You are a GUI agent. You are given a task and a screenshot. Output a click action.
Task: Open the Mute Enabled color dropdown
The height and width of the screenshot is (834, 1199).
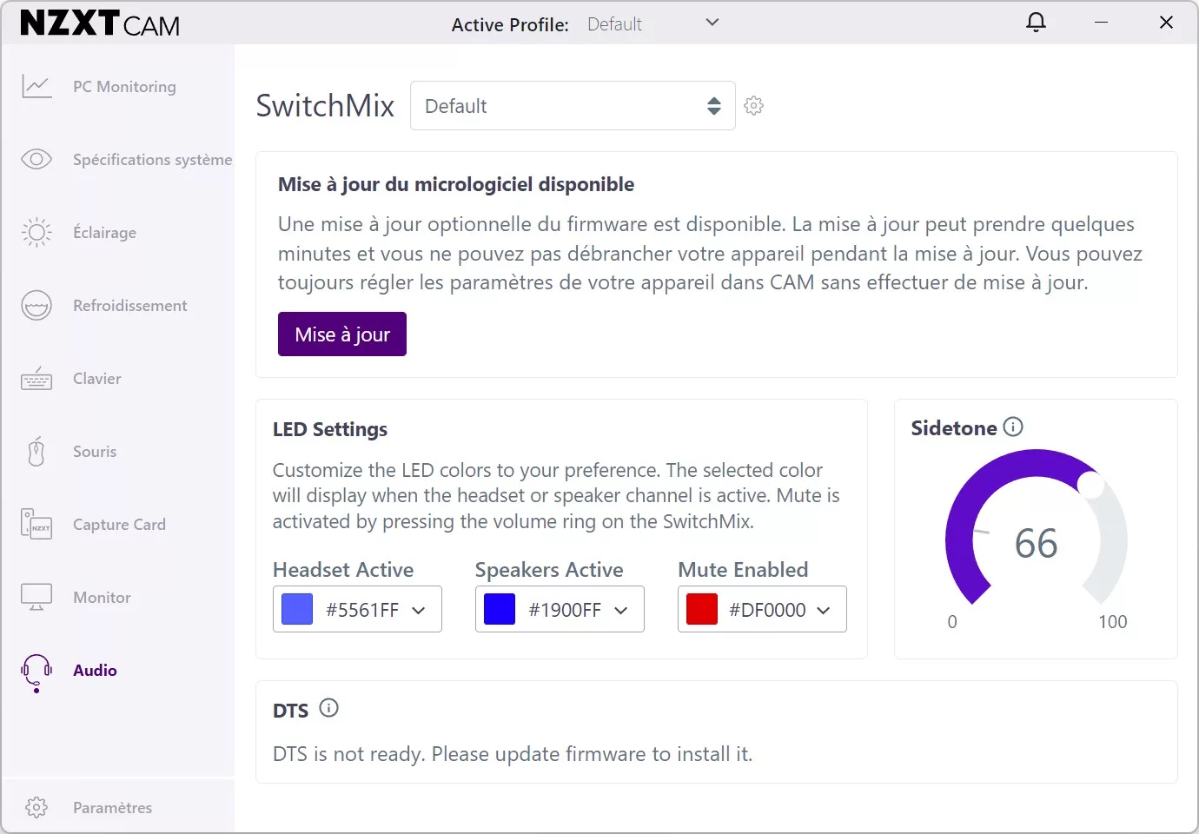click(823, 610)
